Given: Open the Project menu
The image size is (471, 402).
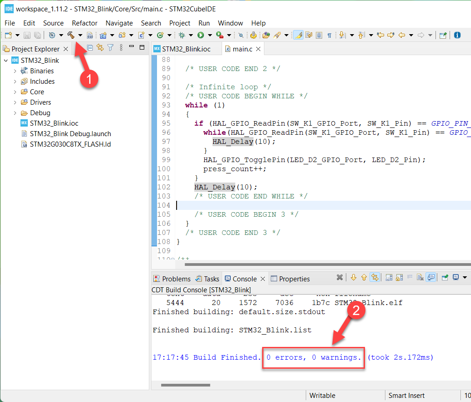Looking at the screenshot, I should coord(180,23).
